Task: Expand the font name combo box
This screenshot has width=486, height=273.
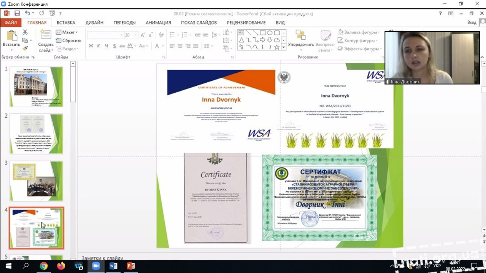Action: 121,35
